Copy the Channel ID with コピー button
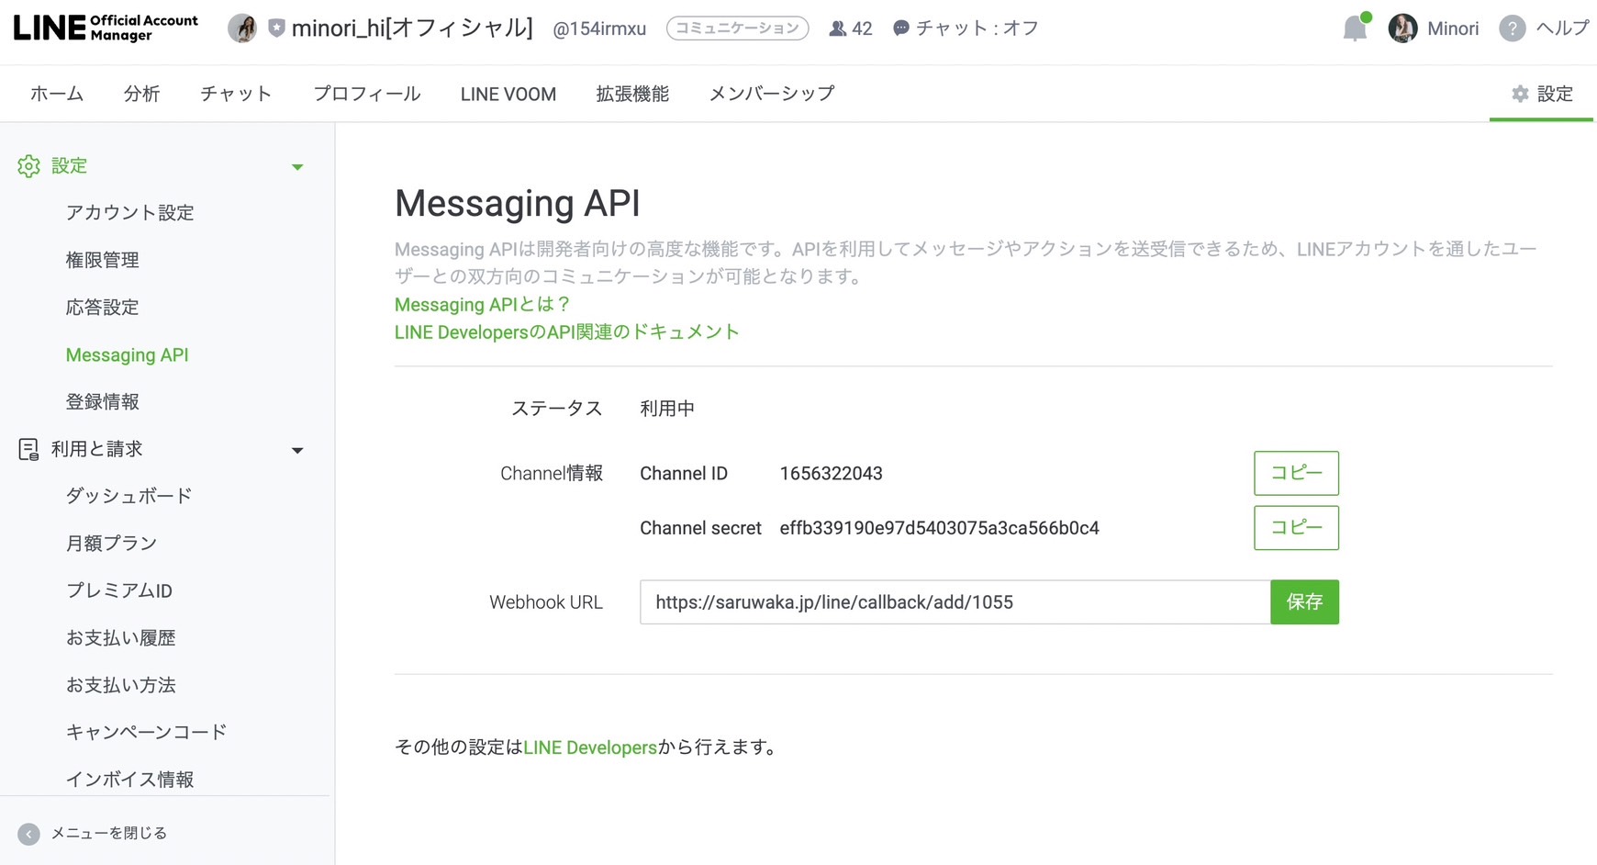1597x865 pixels. coord(1296,473)
